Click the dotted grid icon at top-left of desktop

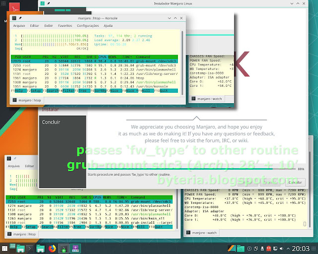click(3, 3)
